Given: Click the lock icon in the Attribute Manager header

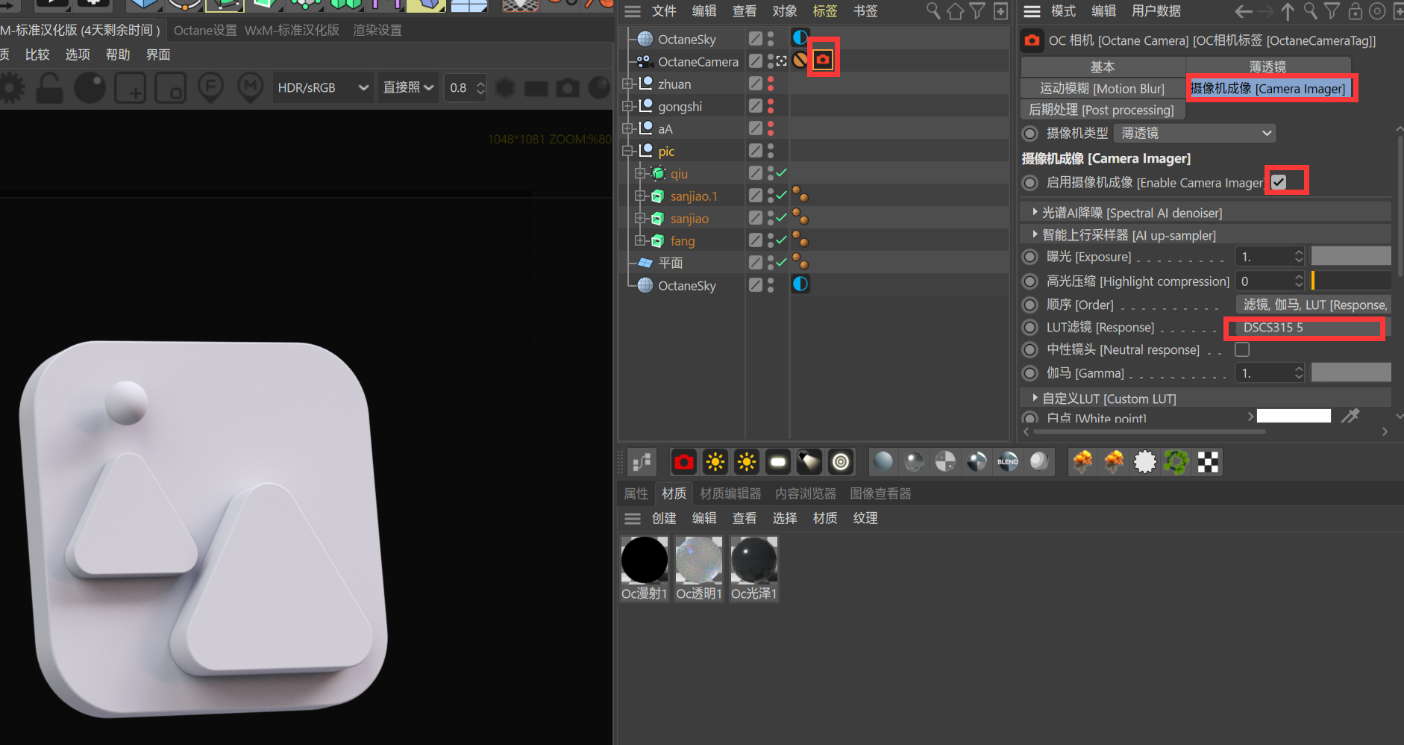Looking at the screenshot, I should click(x=1356, y=11).
